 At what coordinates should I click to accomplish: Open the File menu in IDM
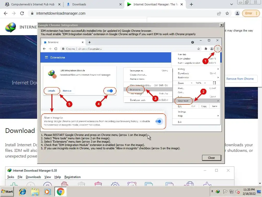pos(20,177)
